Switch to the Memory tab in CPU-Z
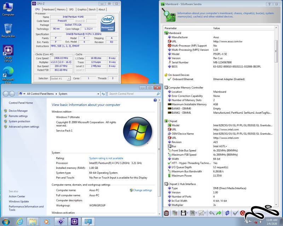 [x=61, y=10]
